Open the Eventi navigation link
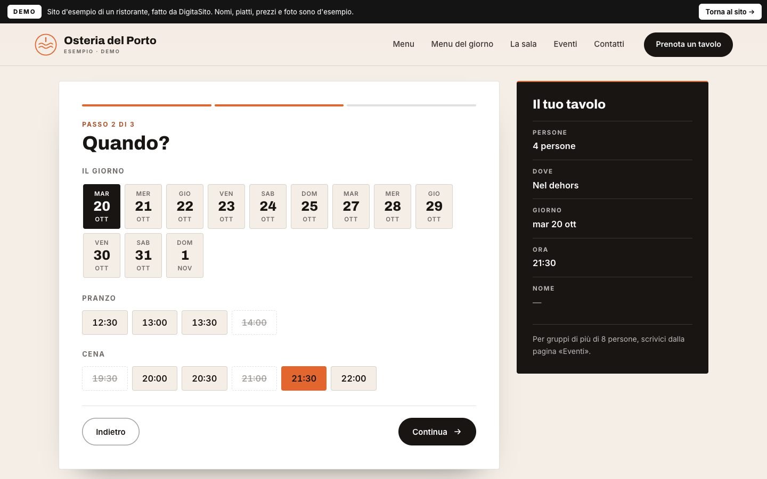This screenshot has height=479, width=767. (565, 44)
